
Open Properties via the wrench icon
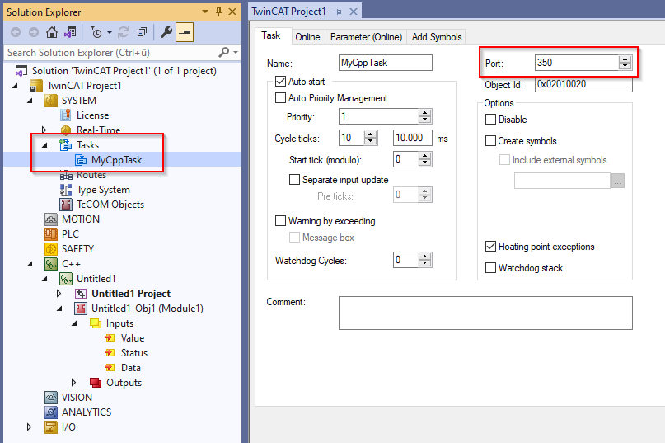pos(166,32)
